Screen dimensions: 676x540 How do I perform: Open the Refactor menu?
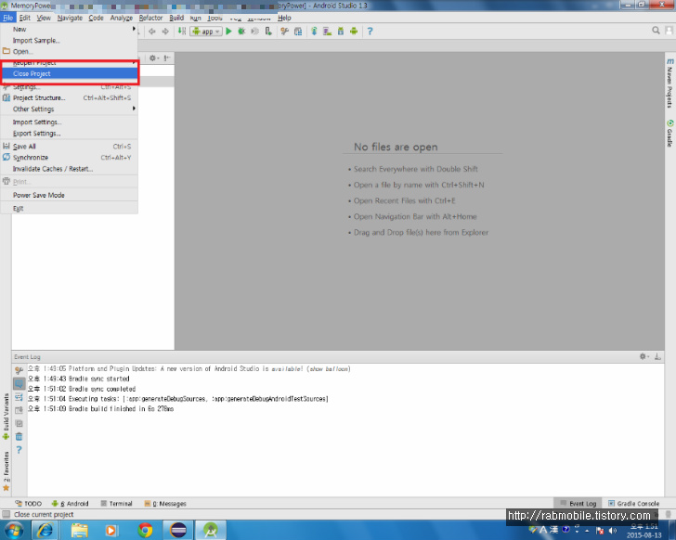(150, 18)
